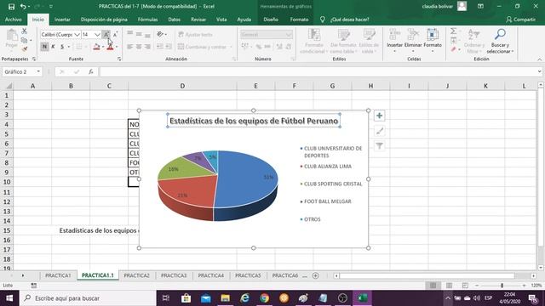The image size is (545, 306).
Task: Click the Undo arrow in title bar
Action: pos(23,7)
